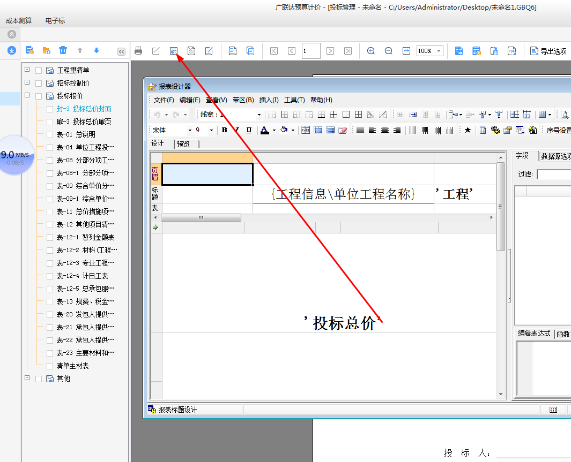Click the fill color paint bucket

pos(284,130)
